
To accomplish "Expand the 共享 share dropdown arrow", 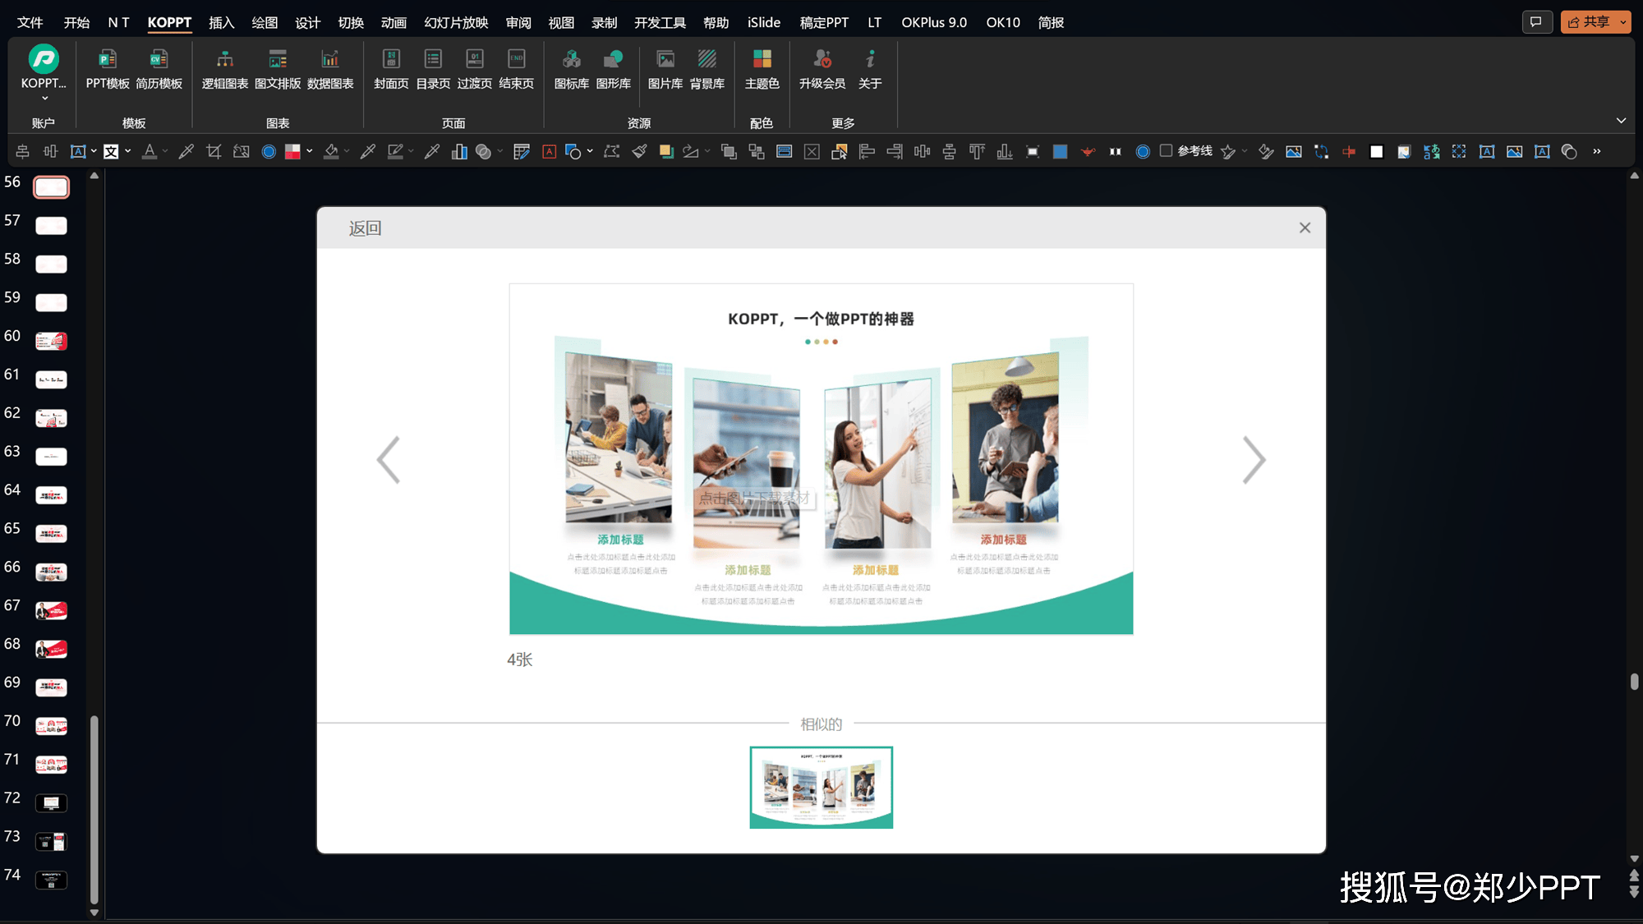I will point(1623,22).
